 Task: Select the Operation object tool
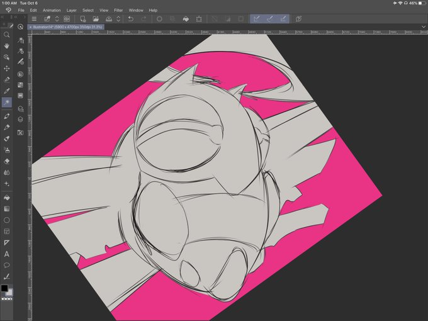click(6, 57)
